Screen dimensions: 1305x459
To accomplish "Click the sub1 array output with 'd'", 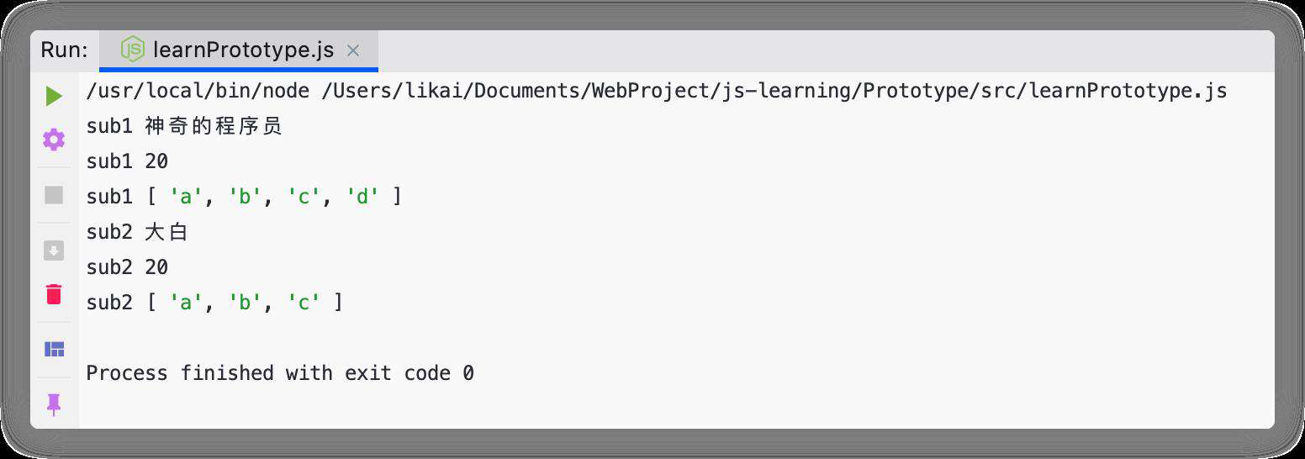I will [x=244, y=197].
